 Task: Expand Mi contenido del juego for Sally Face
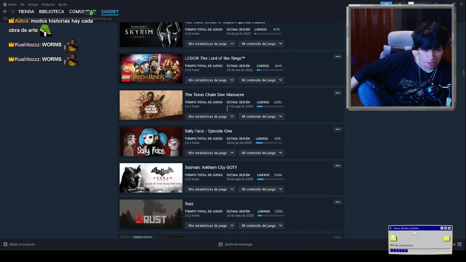pos(261,153)
